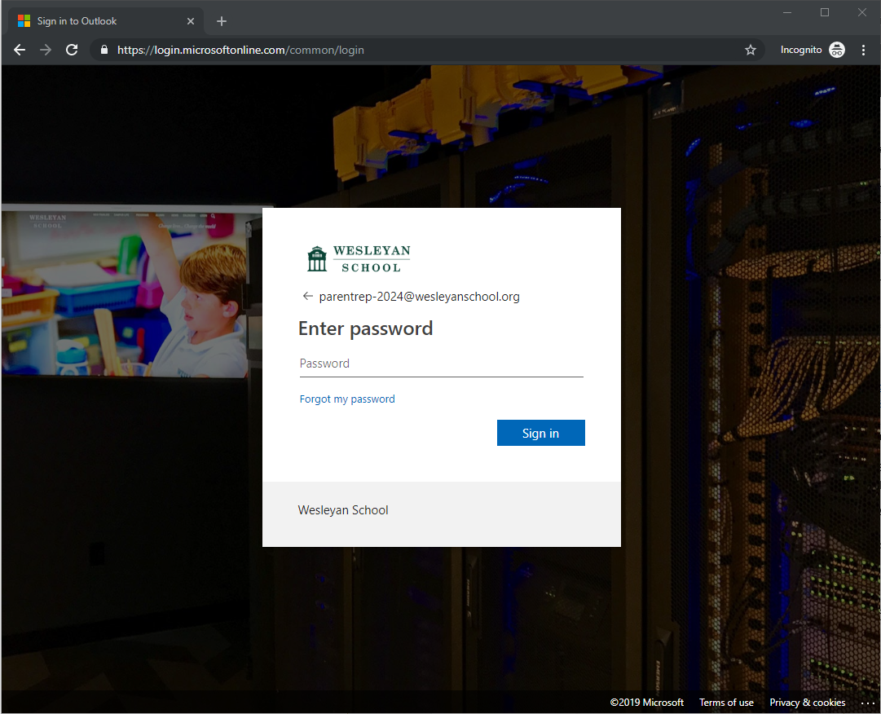Reload the page with refresh icon
Image resolution: width=881 pixels, height=714 pixels.
72,50
